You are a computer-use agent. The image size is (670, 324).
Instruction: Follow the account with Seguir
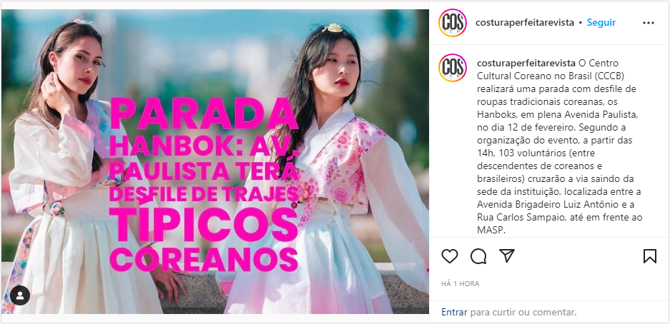601,23
